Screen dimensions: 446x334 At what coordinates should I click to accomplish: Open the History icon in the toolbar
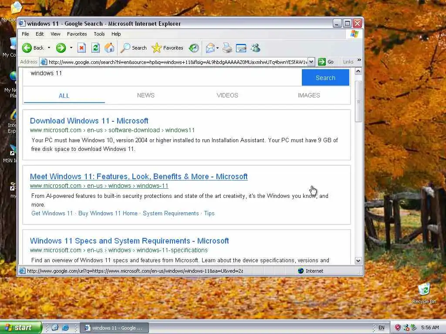pyautogui.click(x=194, y=48)
